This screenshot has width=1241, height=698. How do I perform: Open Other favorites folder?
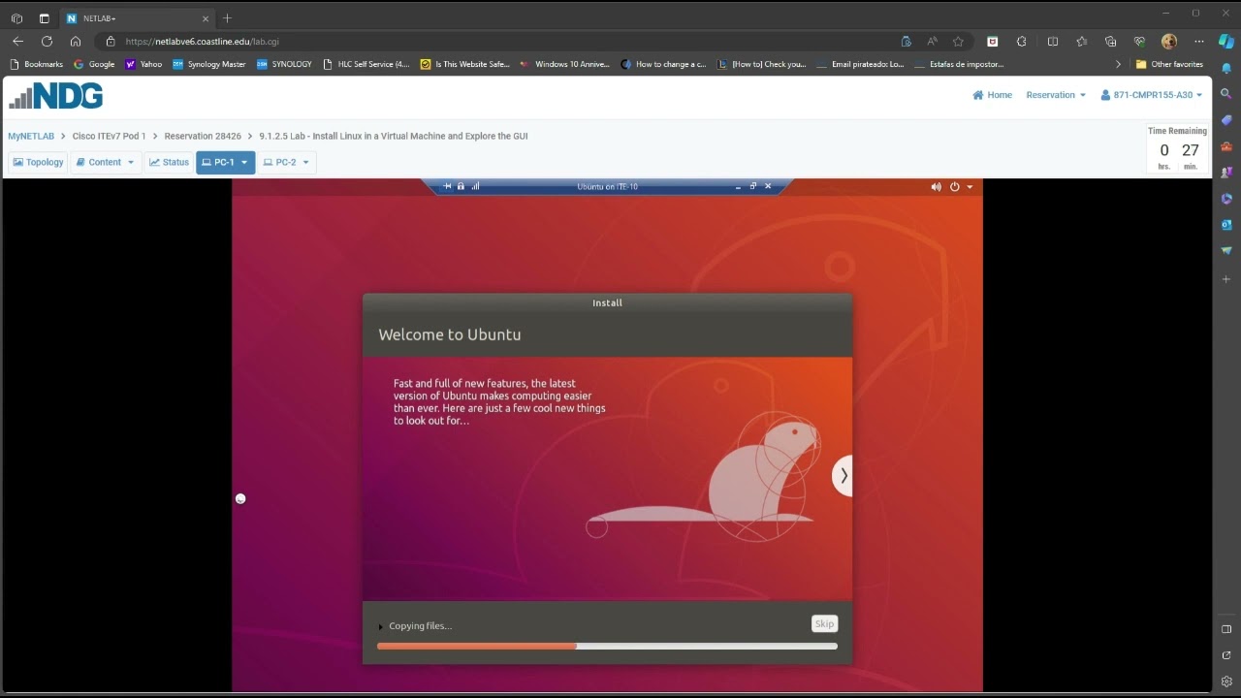1169,65
